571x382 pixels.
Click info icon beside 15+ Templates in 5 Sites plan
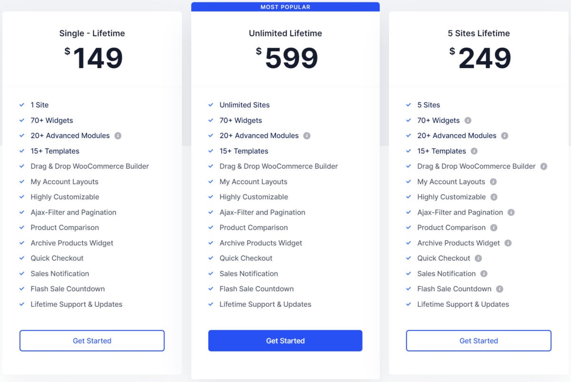pos(474,151)
